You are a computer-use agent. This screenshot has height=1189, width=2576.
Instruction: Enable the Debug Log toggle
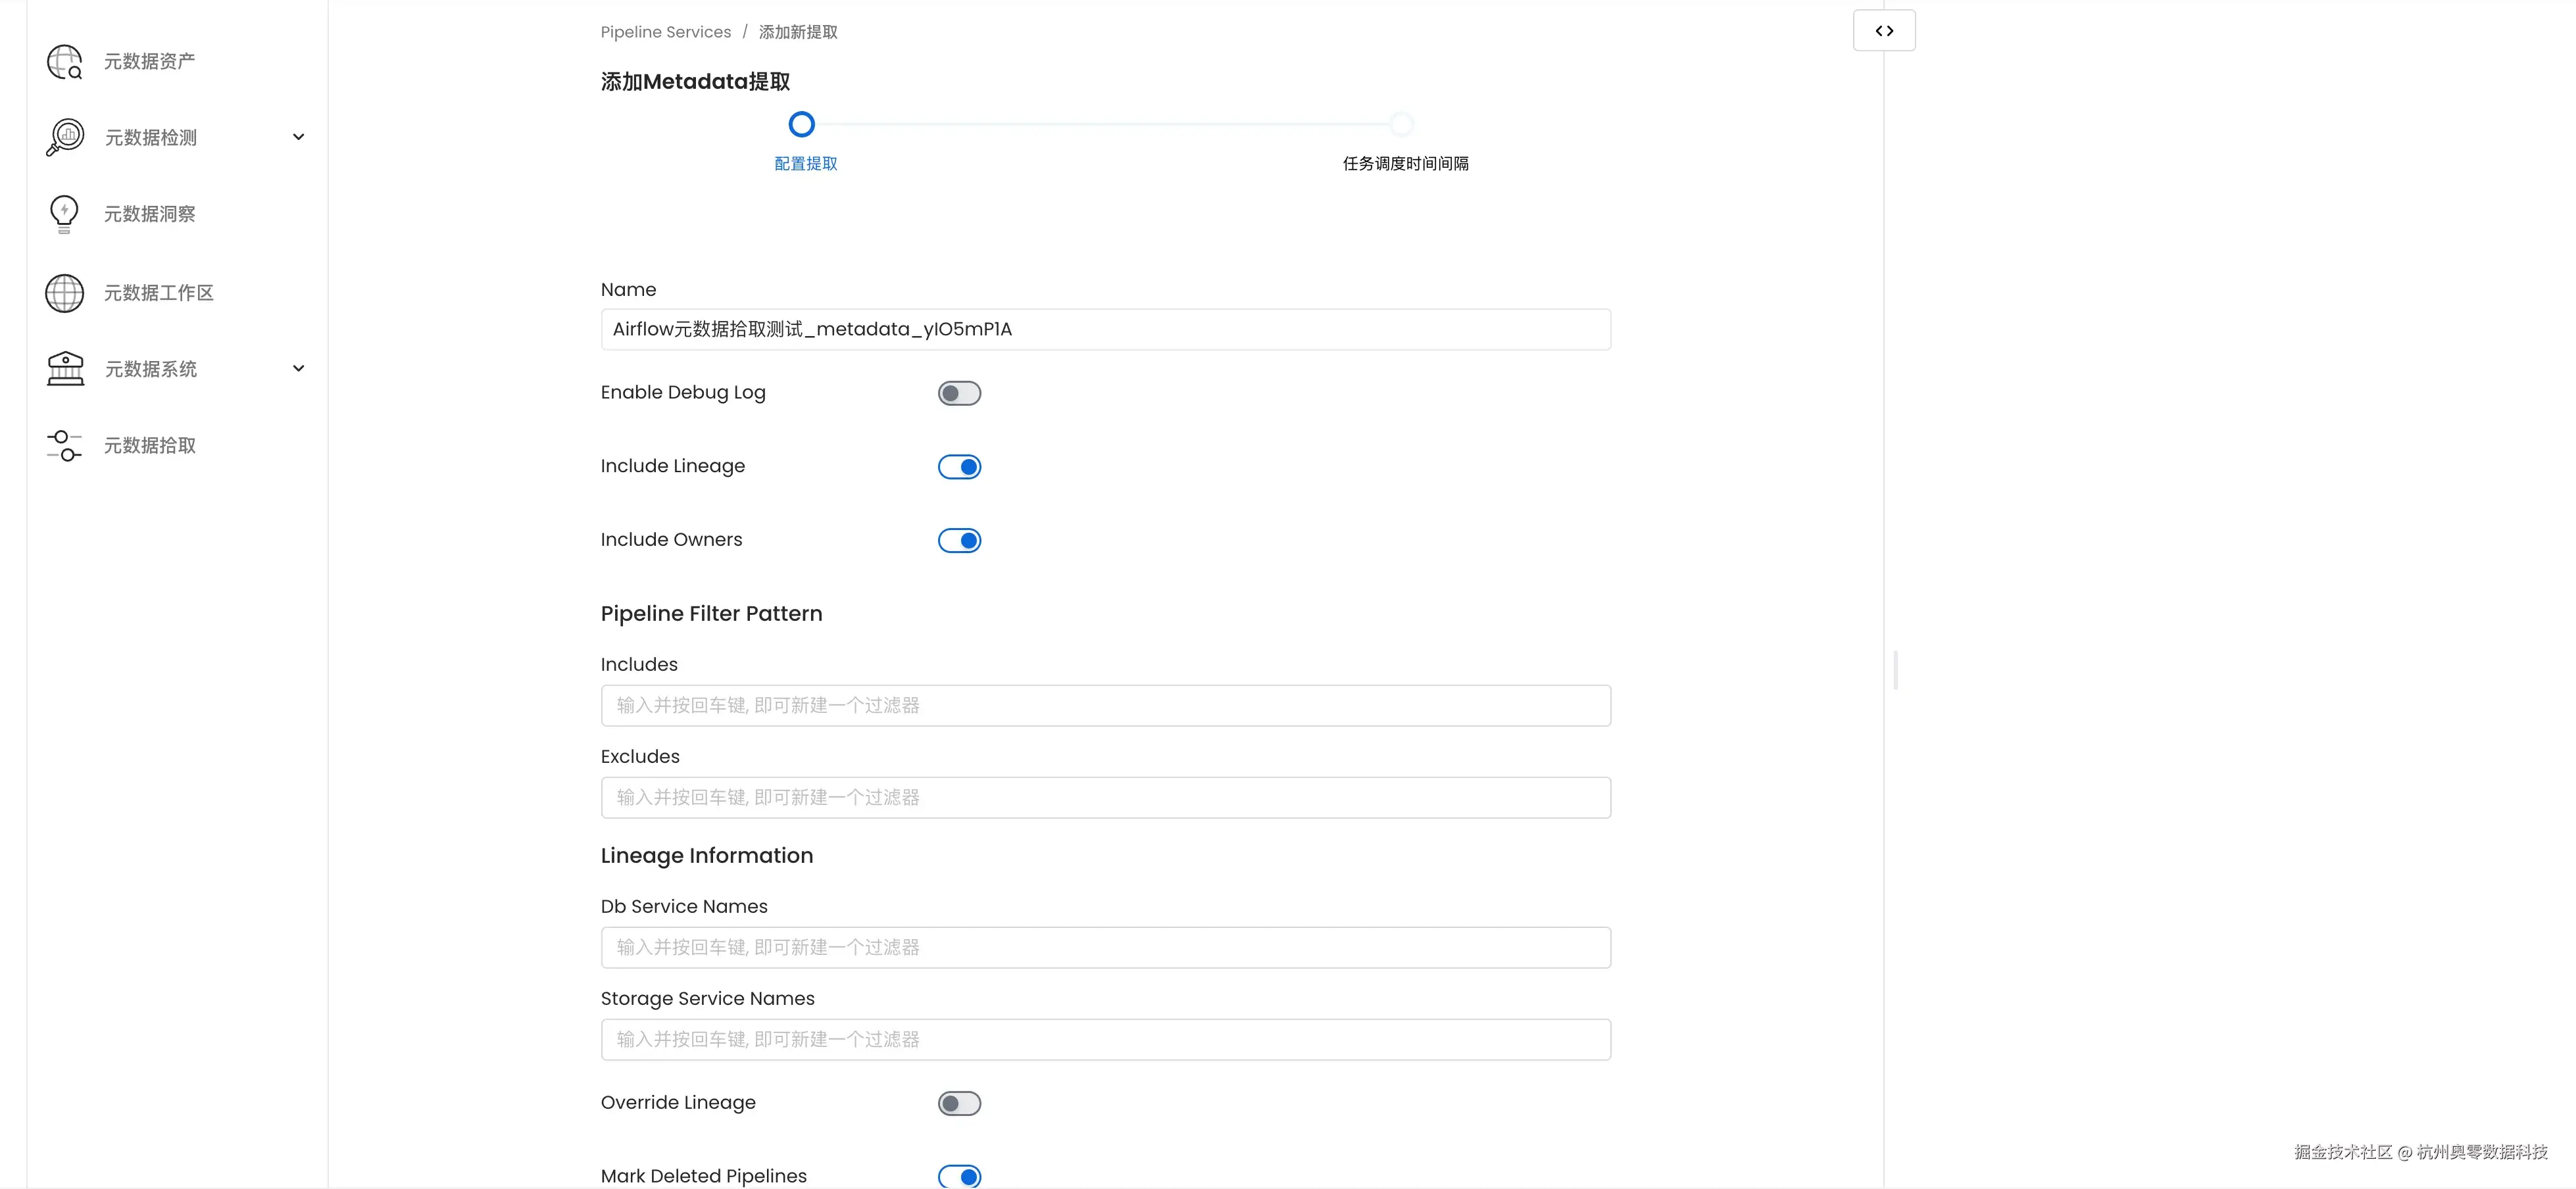959,394
